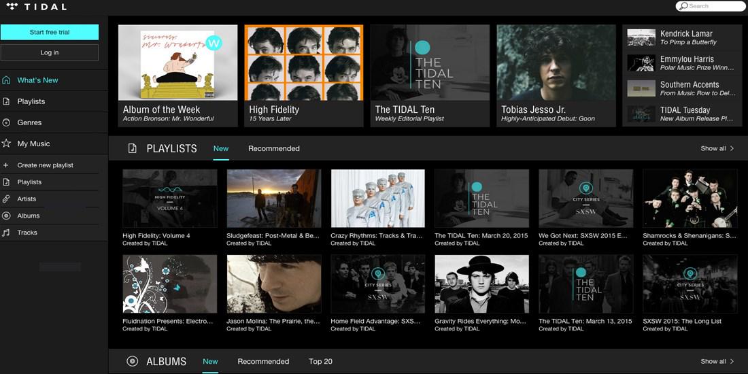Click the Tracks music note icon
748x374 pixels.
(6, 233)
